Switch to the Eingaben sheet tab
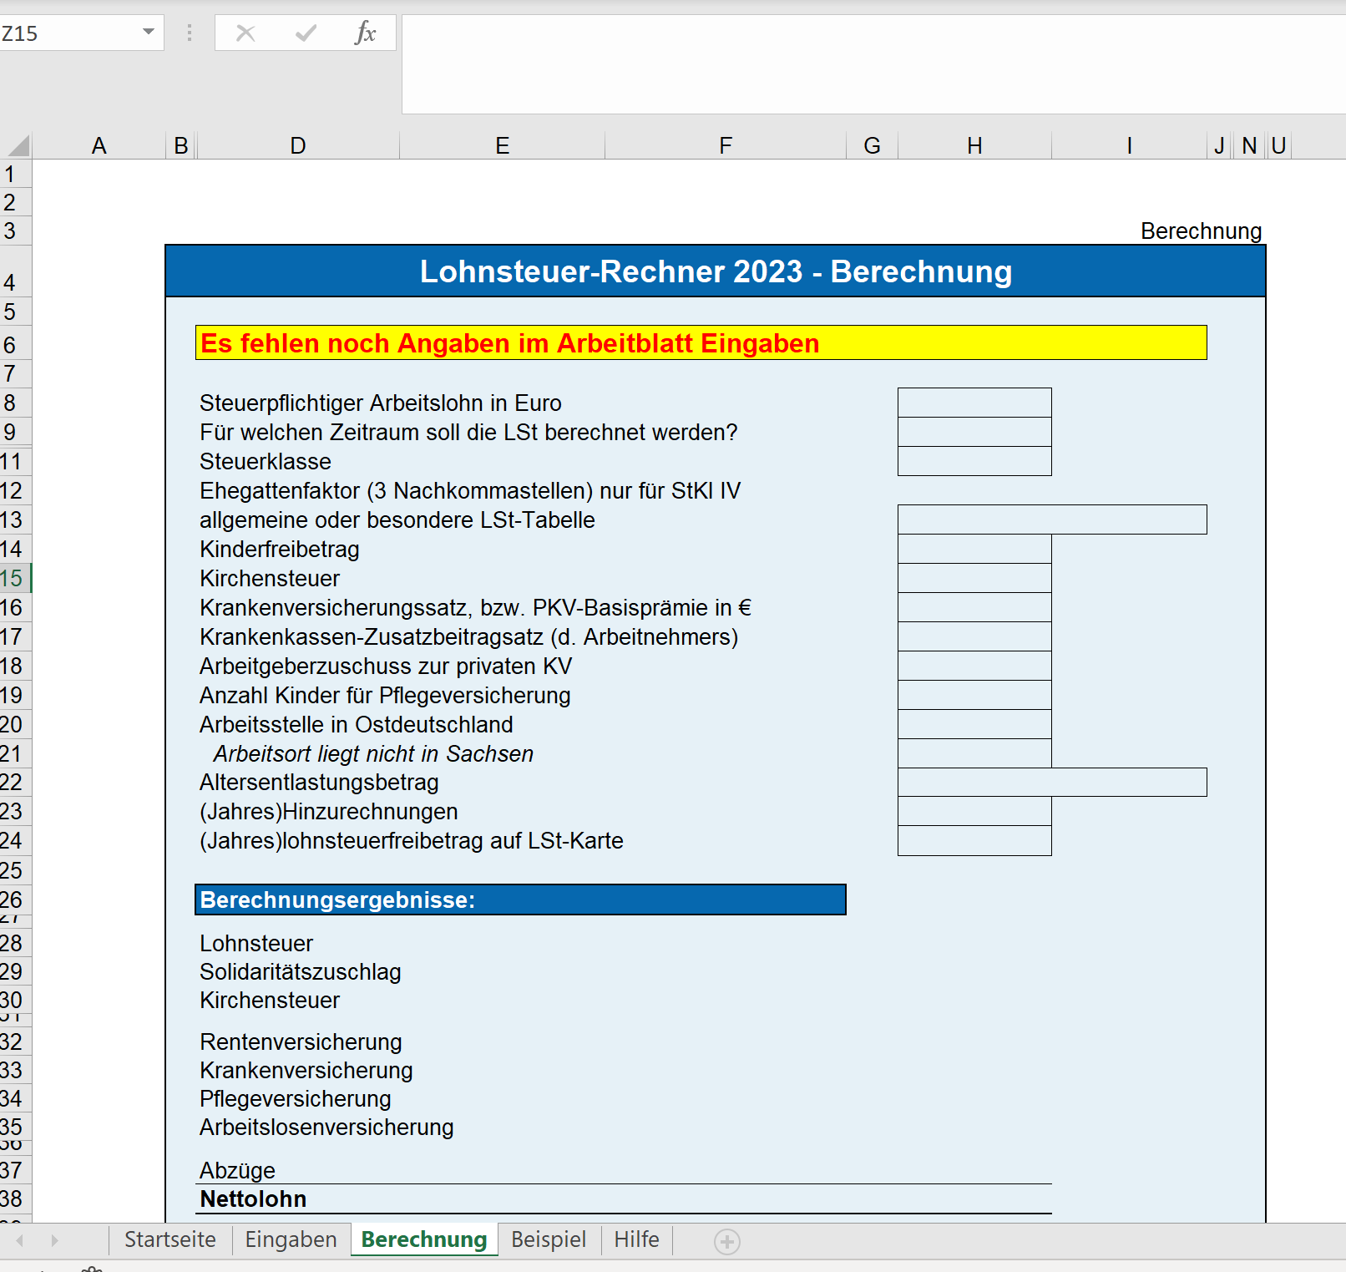 [x=291, y=1239]
